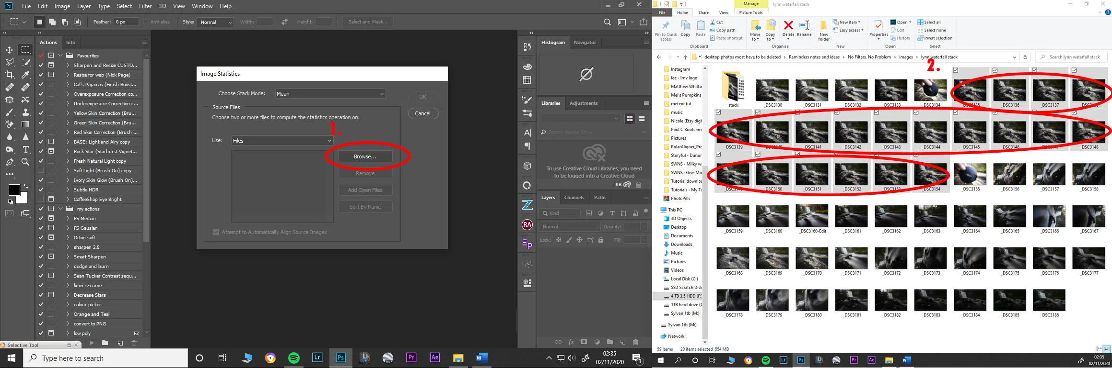Click the Browse... button
Image resolution: width=1112 pixels, height=368 pixels.
coord(365,156)
